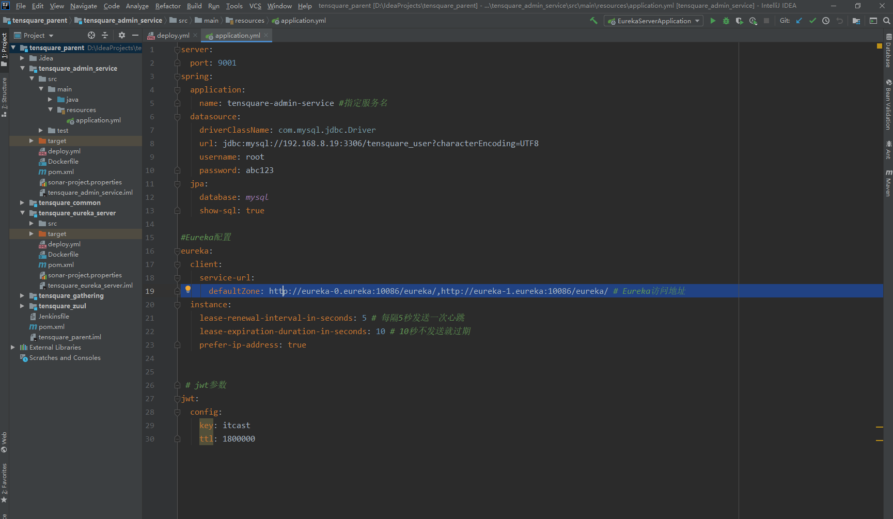This screenshot has height=519, width=893.
Task: Expand the java folder
Action: 50,99
